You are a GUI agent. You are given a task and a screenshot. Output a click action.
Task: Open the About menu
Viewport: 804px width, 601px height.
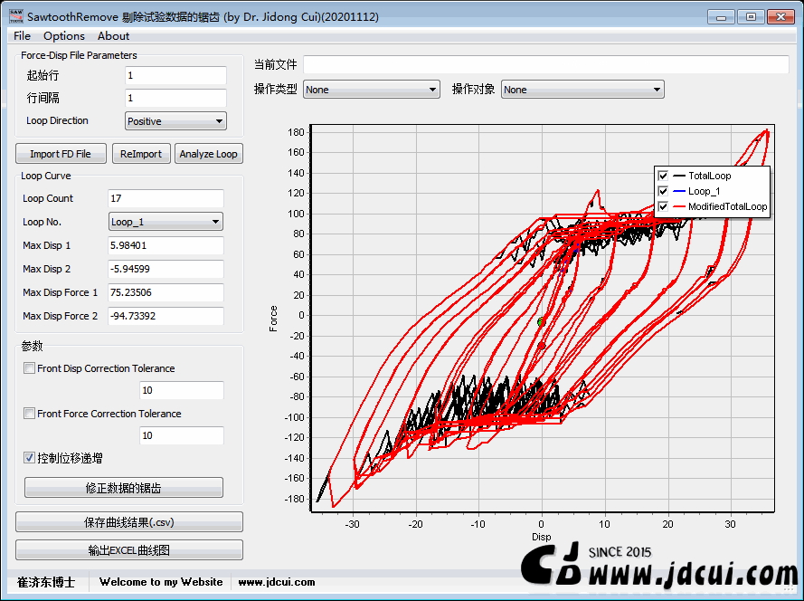(x=113, y=36)
